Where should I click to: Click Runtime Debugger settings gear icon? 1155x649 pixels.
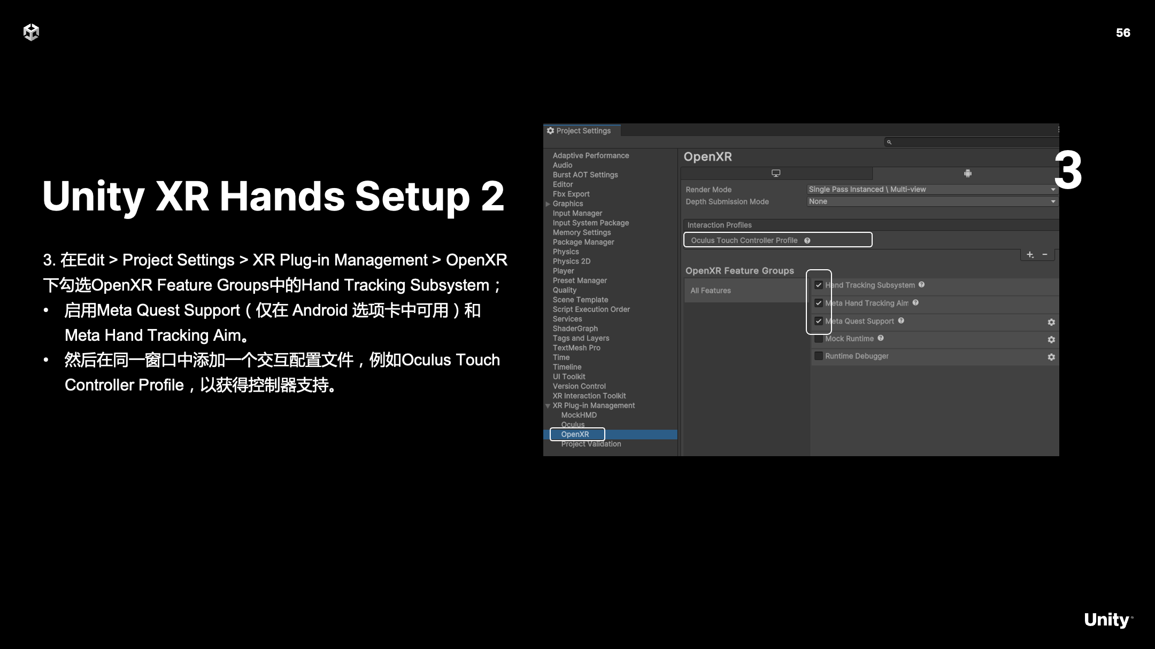coord(1051,357)
